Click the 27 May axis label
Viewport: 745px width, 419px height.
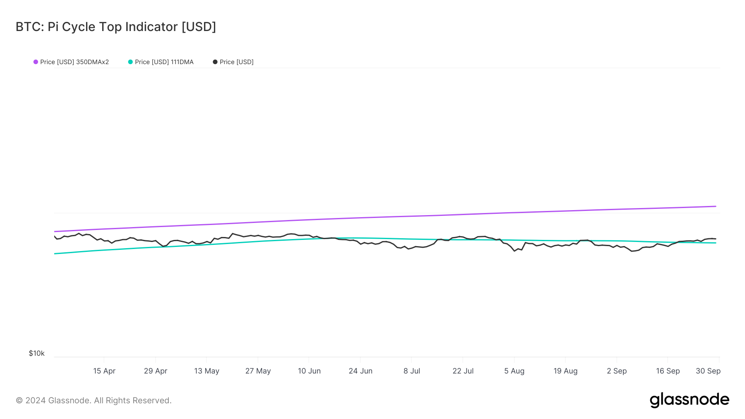(x=258, y=371)
